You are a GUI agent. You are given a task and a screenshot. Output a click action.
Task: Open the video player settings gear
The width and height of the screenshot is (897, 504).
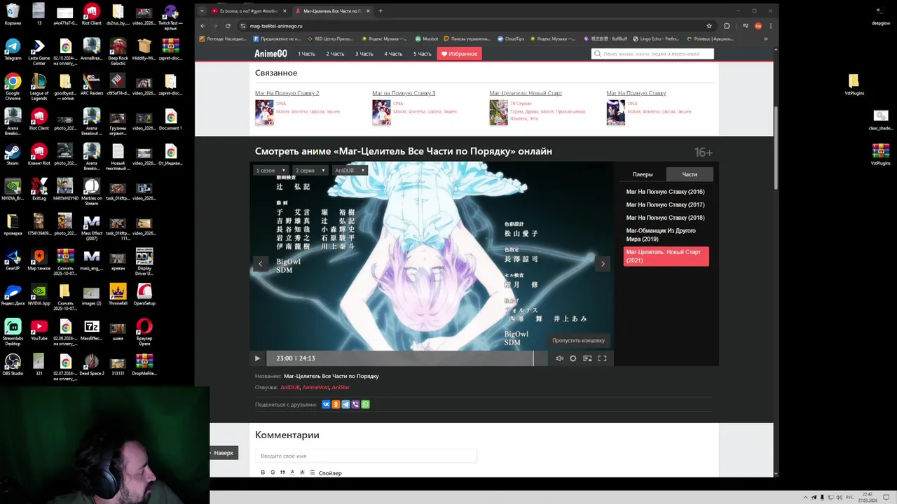(x=573, y=358)
